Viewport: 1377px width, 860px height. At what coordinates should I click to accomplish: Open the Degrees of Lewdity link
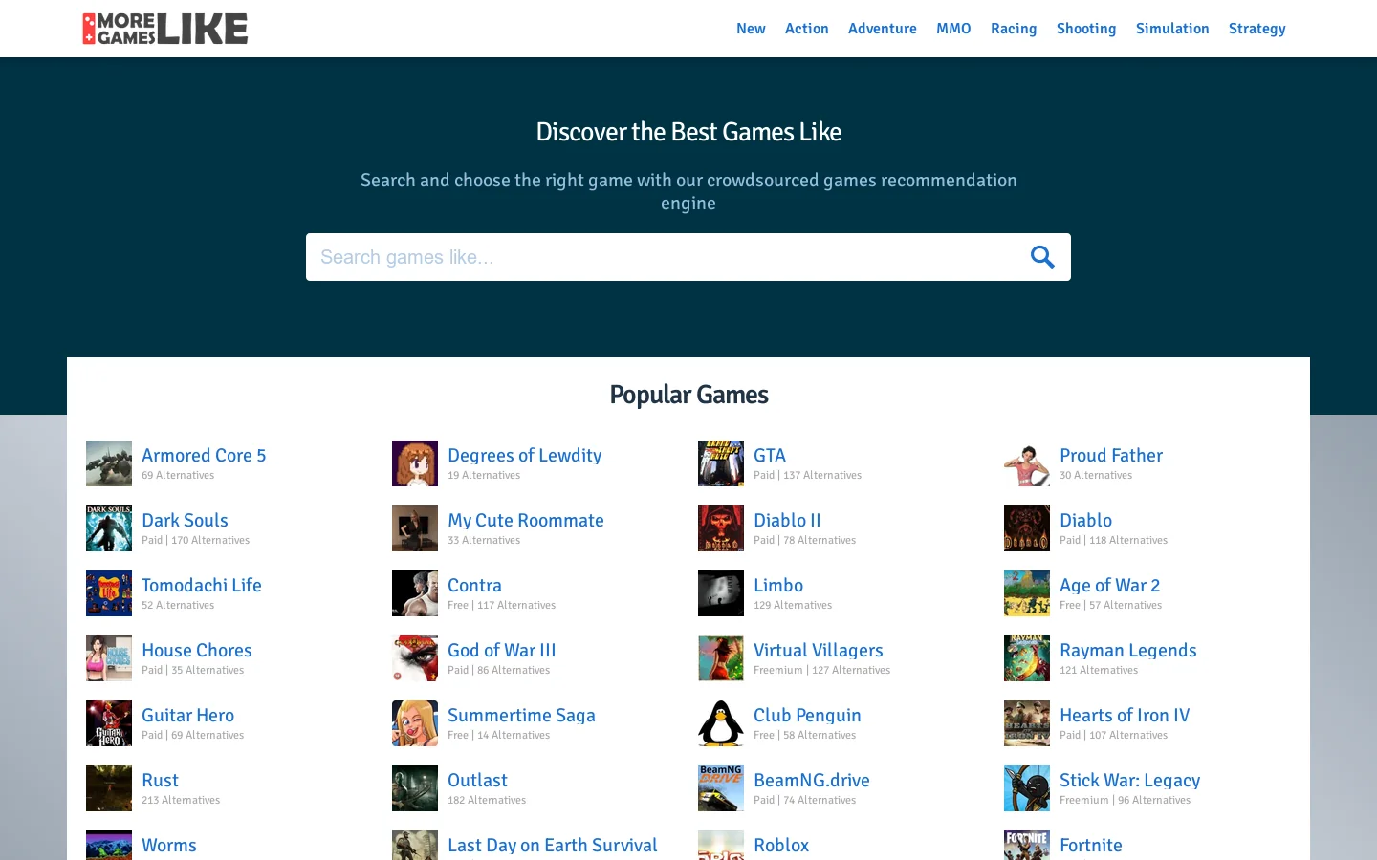[525, 455]
